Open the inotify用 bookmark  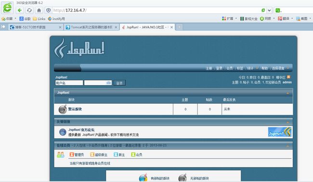point(56,19)
